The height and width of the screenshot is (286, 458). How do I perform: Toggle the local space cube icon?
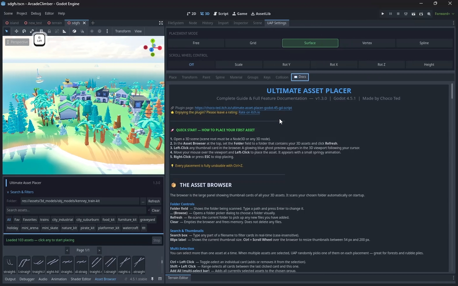tap(74, 31)
